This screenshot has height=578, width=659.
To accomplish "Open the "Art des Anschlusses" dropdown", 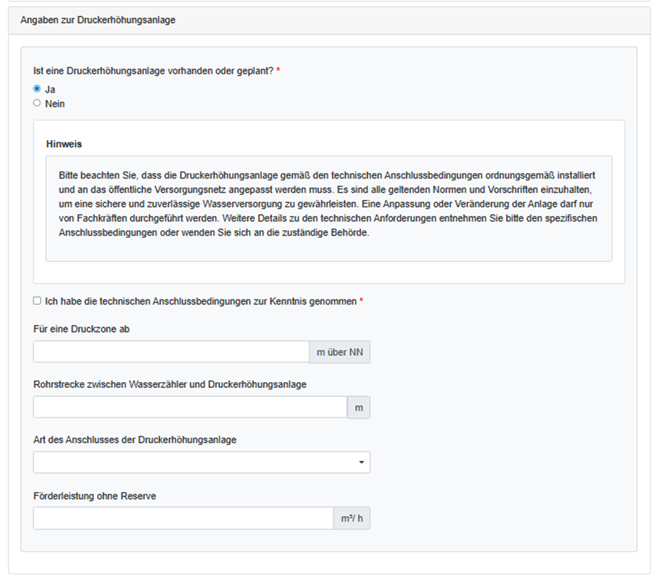I will (x=201, y=462).
